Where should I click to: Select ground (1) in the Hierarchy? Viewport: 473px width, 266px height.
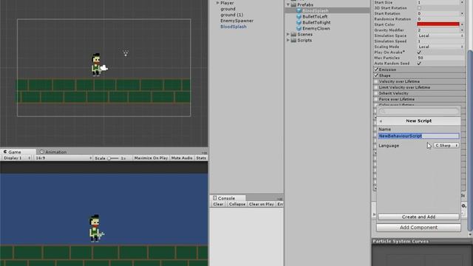231,15
